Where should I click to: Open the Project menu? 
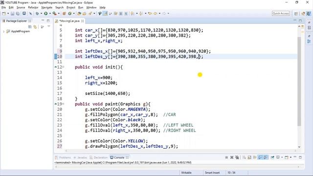pos(70,7)
